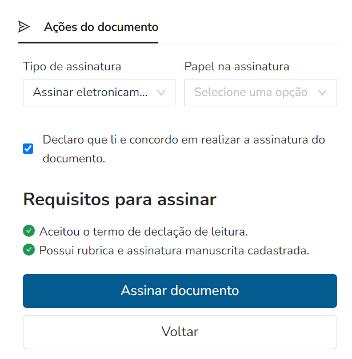The image size is (352, 359).
Task: Expand the Papel na assinatura combo box
Action: click(x=261, y=93)
